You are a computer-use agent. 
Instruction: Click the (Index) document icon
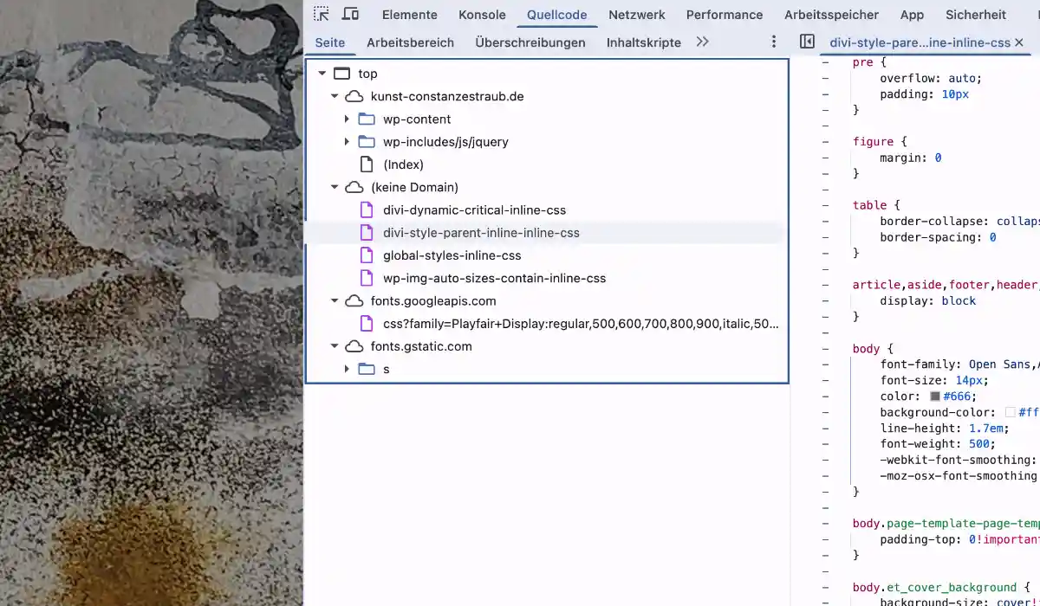(367, 164)
